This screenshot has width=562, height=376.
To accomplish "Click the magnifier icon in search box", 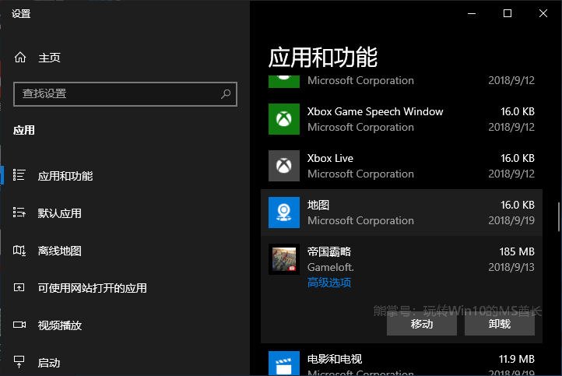I will coord(226,94).
